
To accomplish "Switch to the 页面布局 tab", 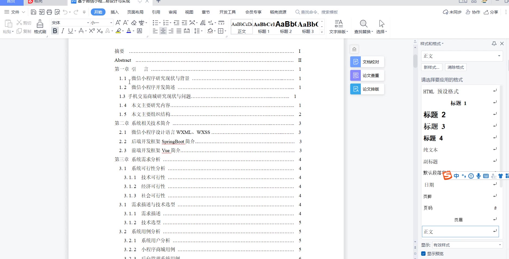I will point(135,12).
